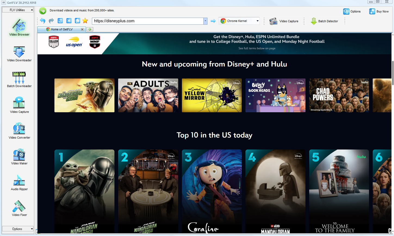Click the address bar with disneyplus.com

tap(148, 21)
